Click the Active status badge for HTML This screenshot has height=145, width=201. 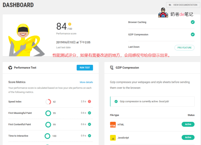tap(188, 124)
